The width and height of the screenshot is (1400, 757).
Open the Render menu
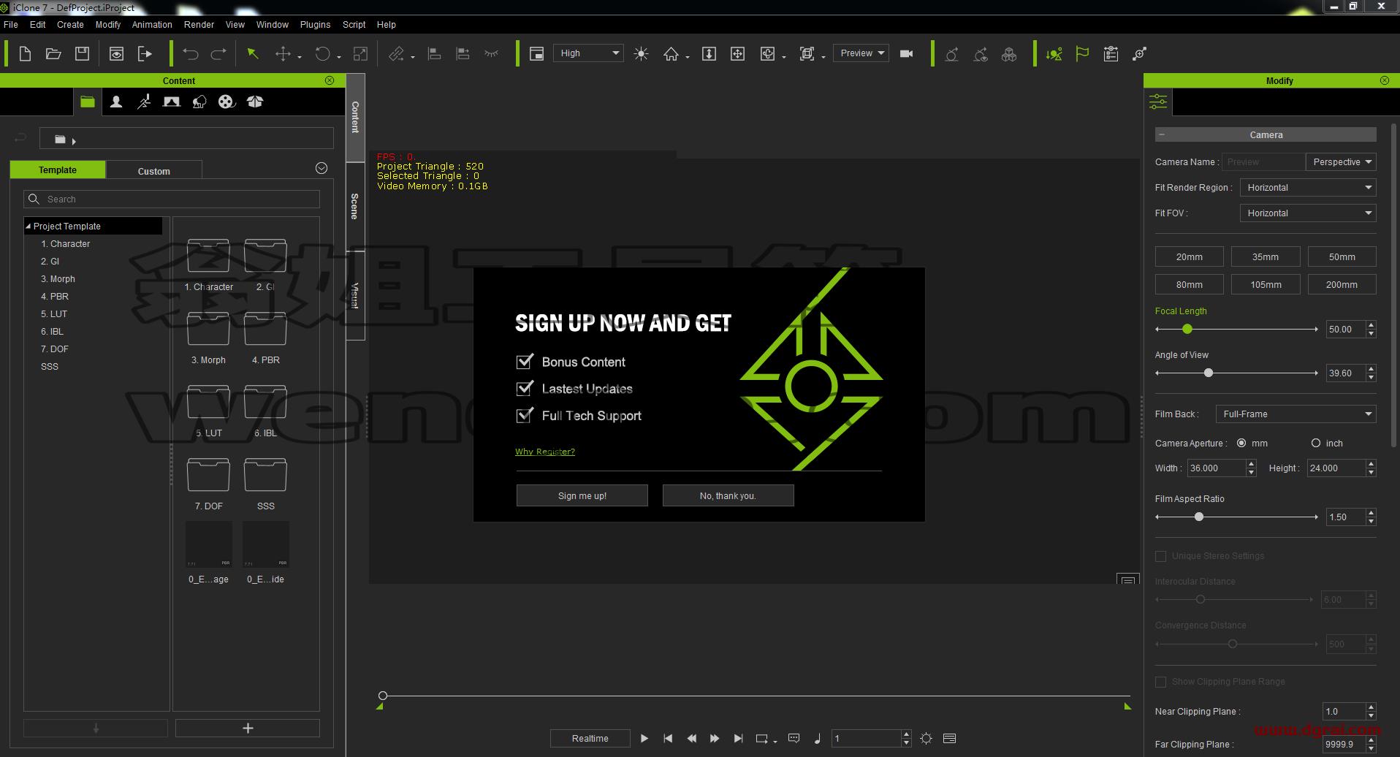(199, 24)
